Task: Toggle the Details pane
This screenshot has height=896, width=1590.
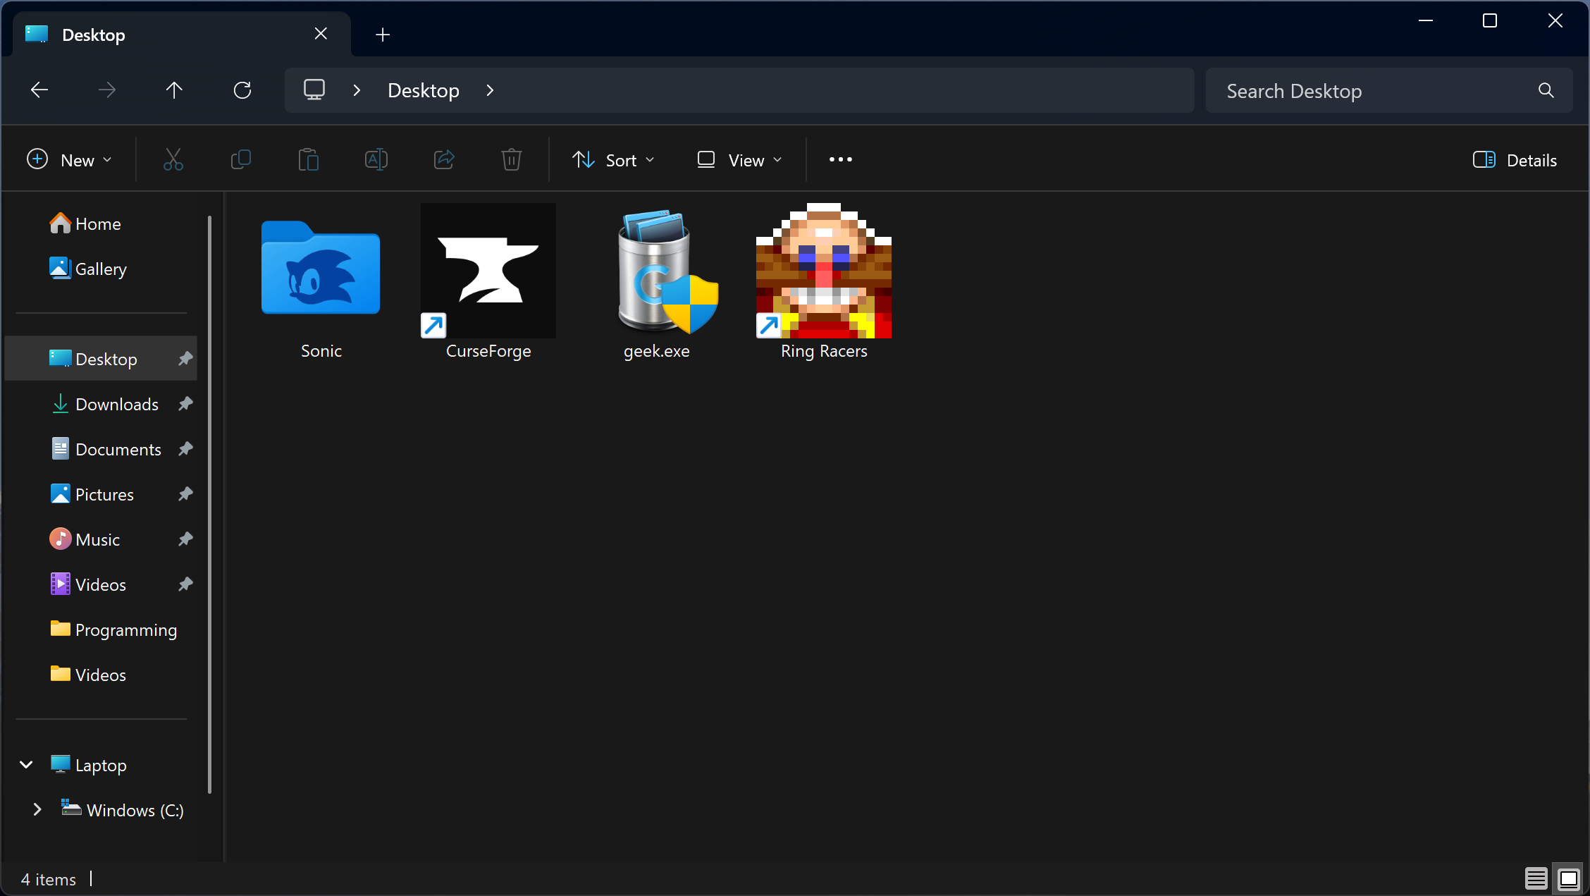Action: click(1514, 160)
